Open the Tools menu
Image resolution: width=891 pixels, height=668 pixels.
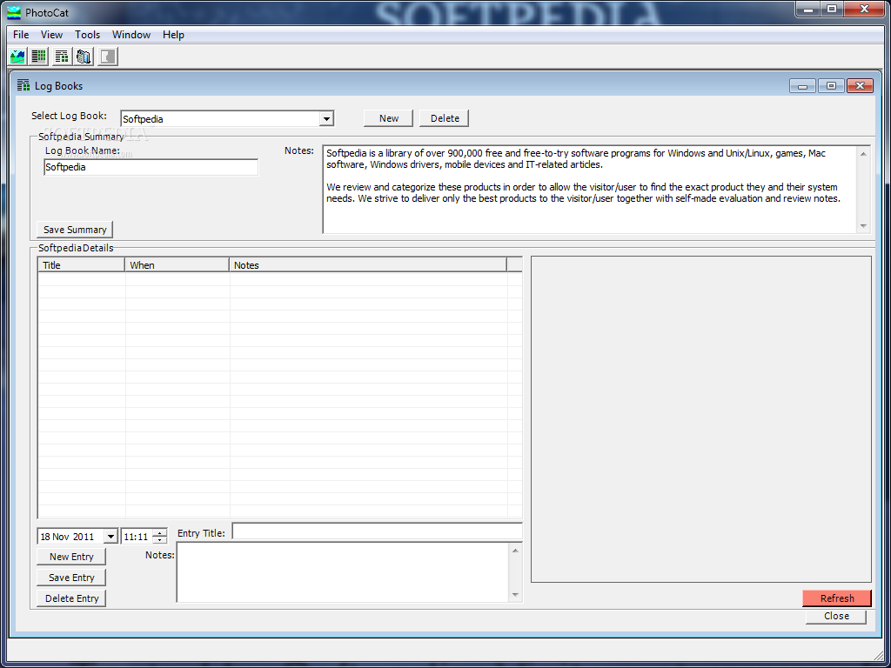(88, 35)
